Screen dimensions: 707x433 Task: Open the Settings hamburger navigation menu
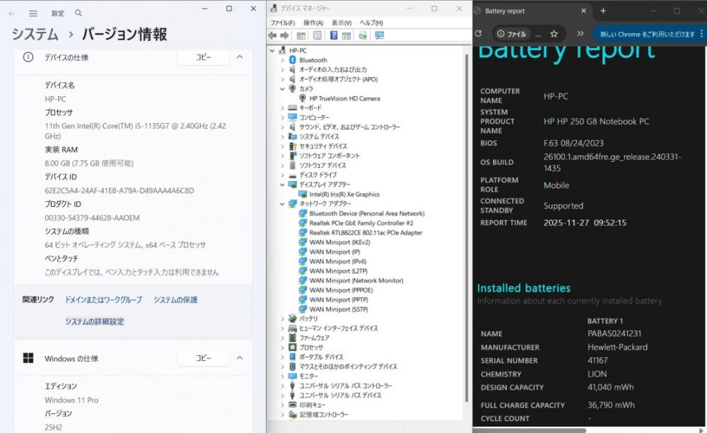click(x=33, y=13)
